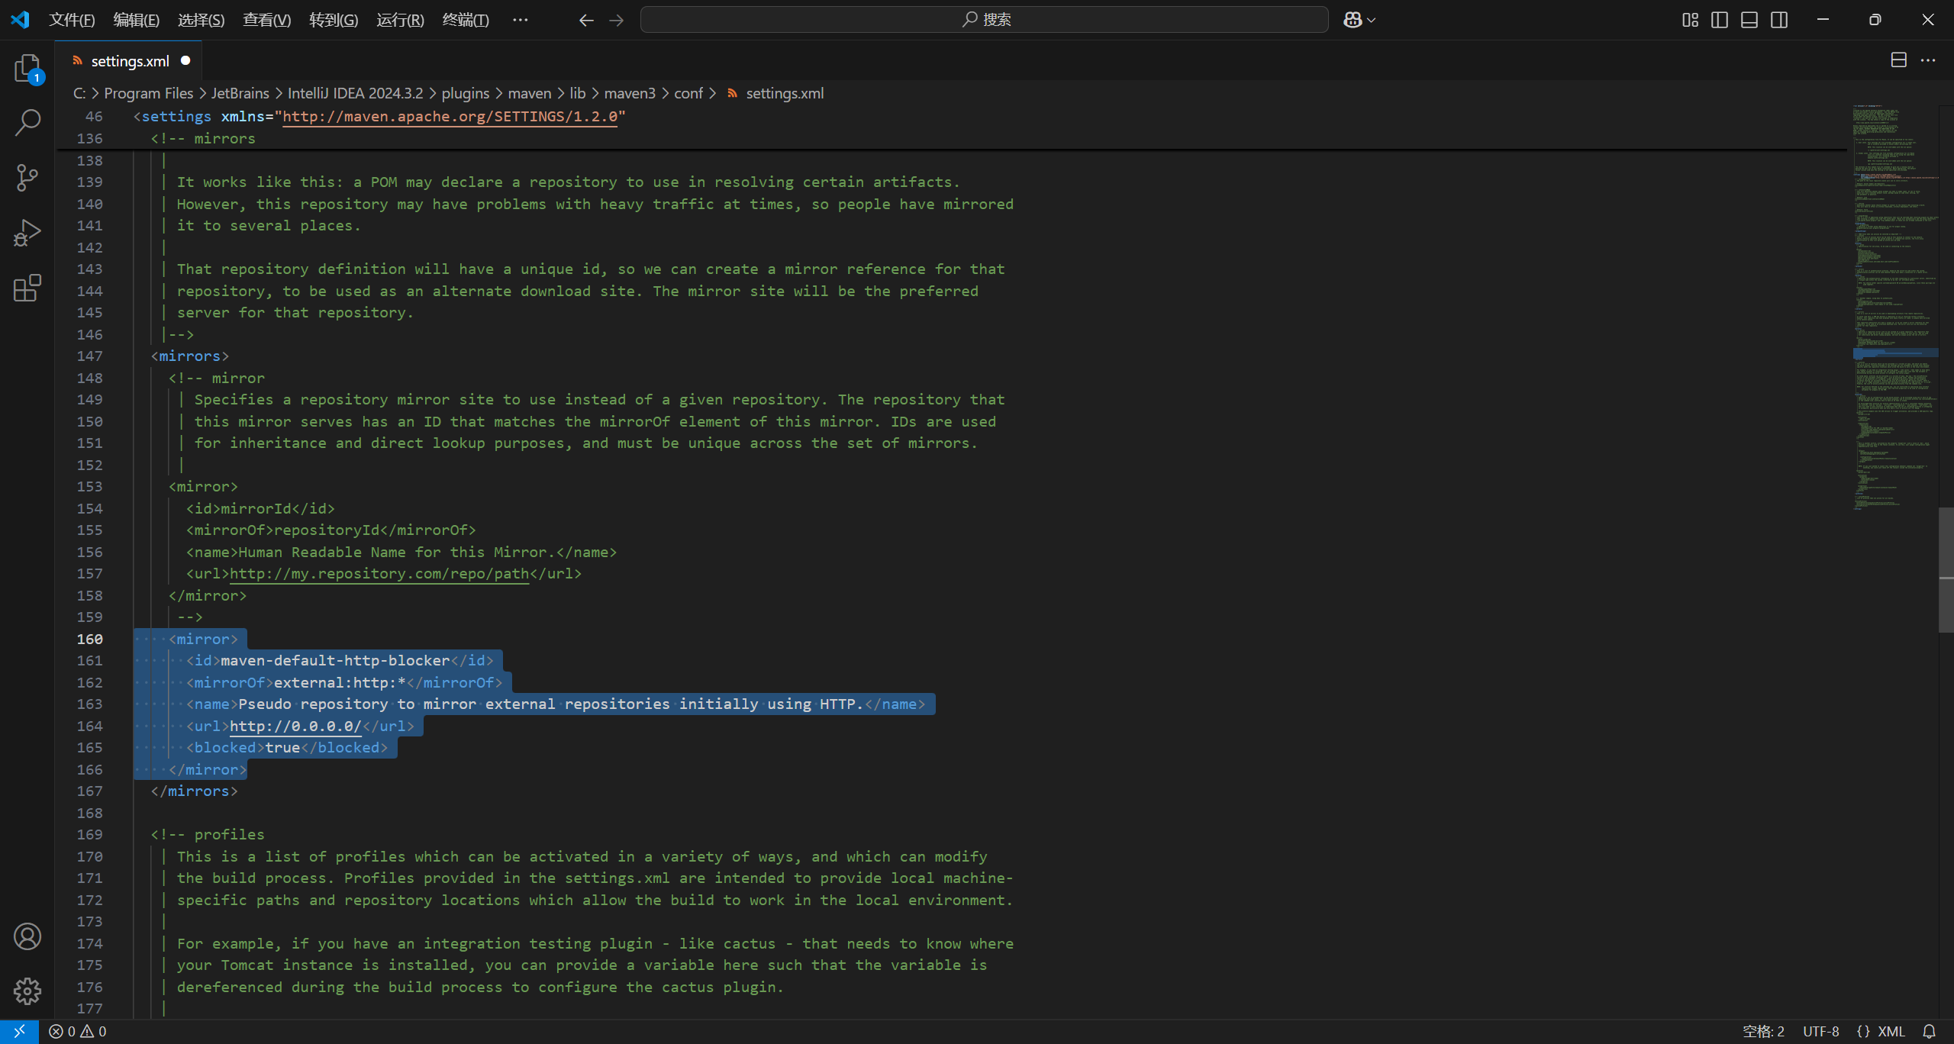Open notifications bell in status bar
Image resolution: width=1954 pixels, height=1044 pixels.
pos(1929,1032)
